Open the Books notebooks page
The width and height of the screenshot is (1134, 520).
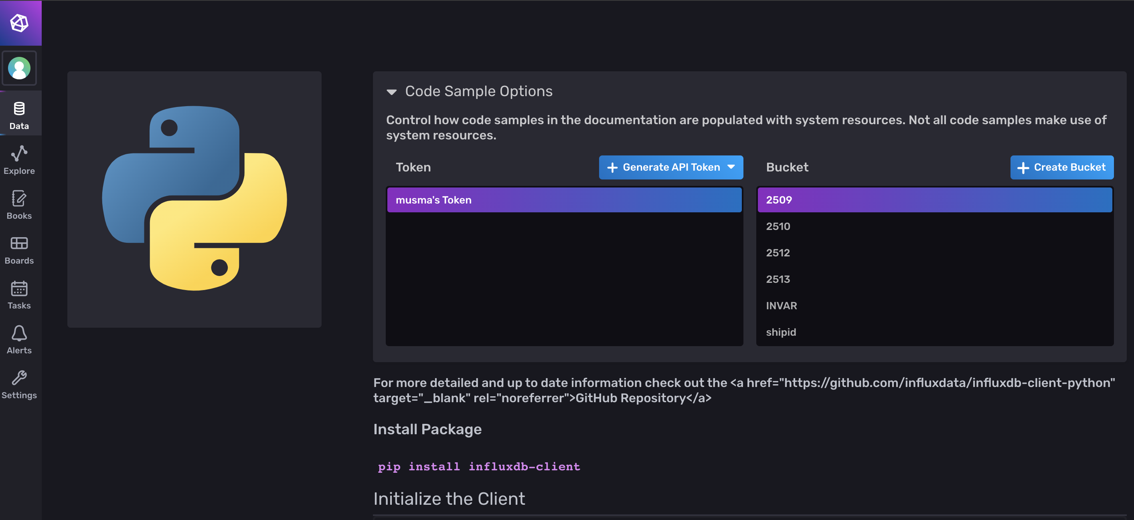19,205
